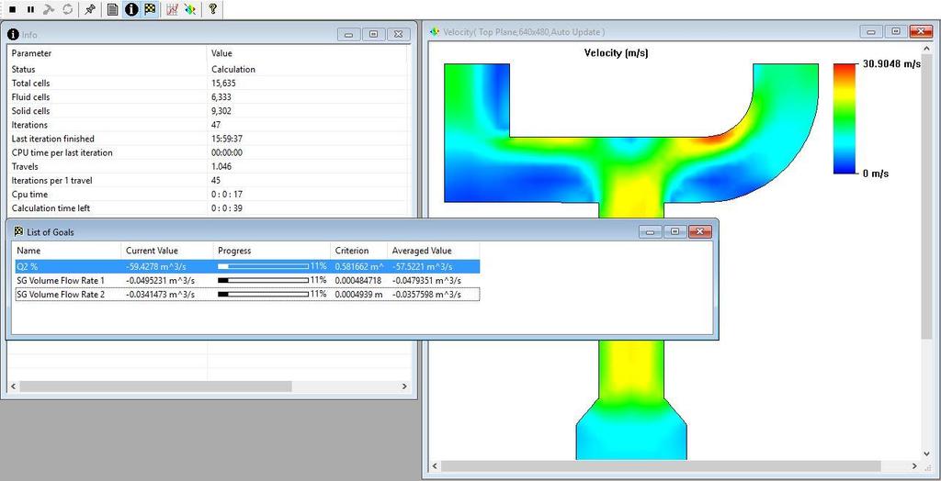
Task: Click the Averaged Value column header
Action: (x=433, y=251)
